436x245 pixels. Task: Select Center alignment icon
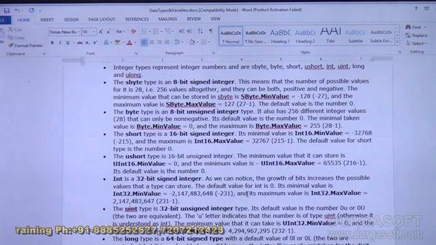152,42
